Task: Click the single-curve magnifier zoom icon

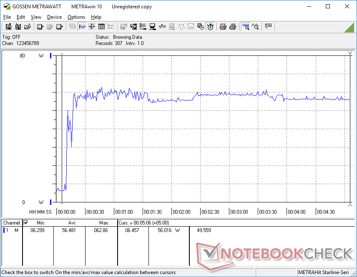Action: point(255,27)
